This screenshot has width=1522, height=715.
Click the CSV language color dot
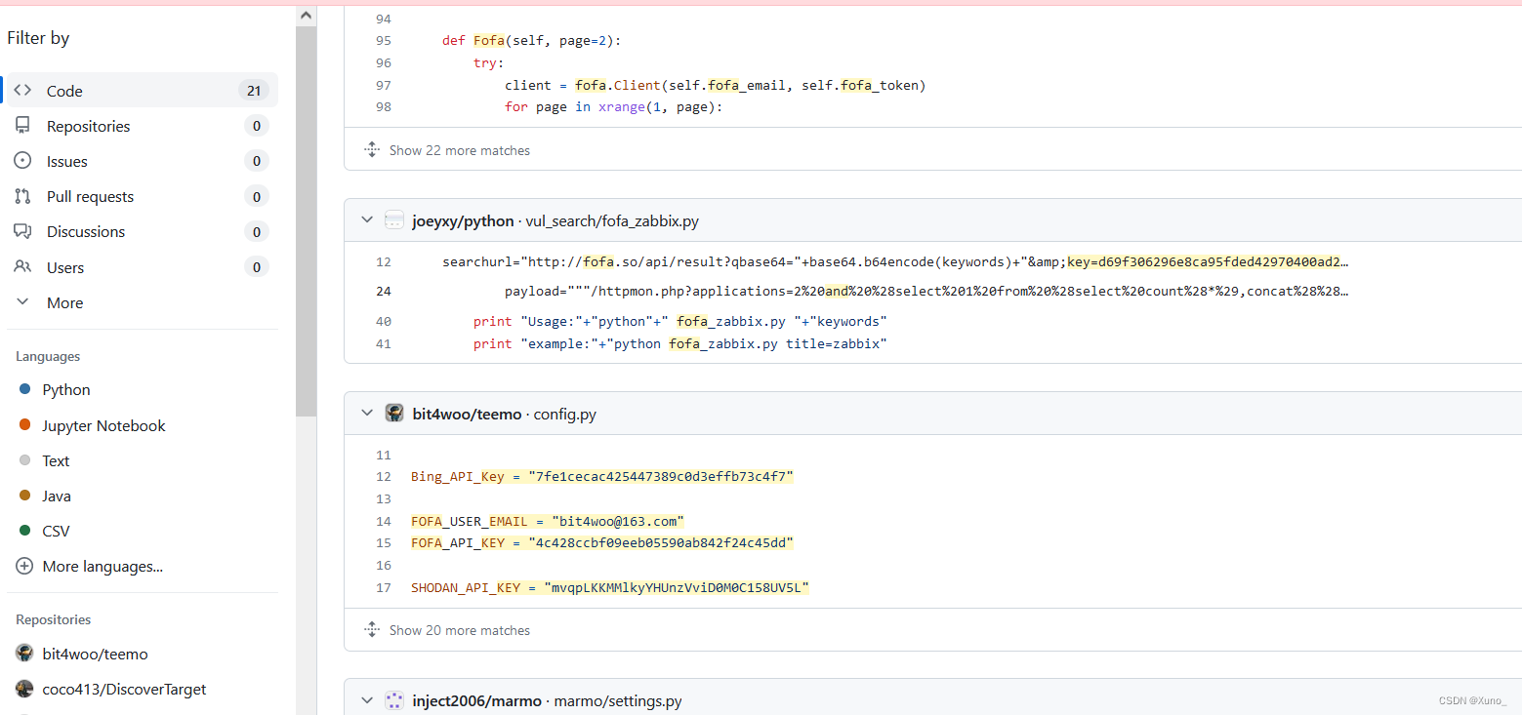(25, 531)
